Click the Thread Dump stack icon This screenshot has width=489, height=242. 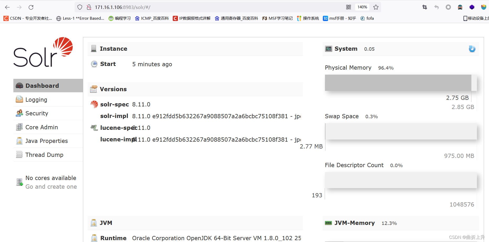click(x=19, y=155)
